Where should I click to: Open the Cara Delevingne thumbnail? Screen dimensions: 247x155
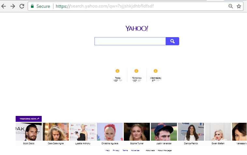[56, 132]
